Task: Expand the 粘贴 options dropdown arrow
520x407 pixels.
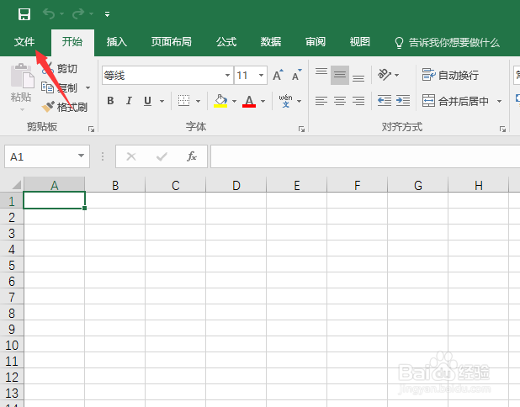Action: tap(22, 109)
